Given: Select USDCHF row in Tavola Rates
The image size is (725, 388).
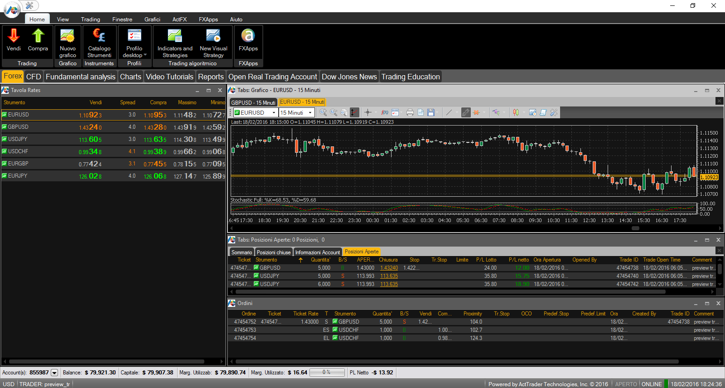Looking at the screenshot, I should click(113, 151).
